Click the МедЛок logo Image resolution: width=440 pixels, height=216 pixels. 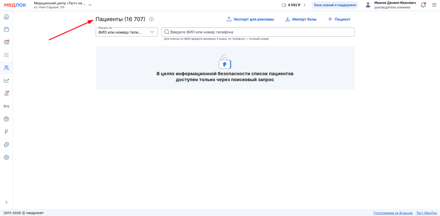click(x=15, y=5)
